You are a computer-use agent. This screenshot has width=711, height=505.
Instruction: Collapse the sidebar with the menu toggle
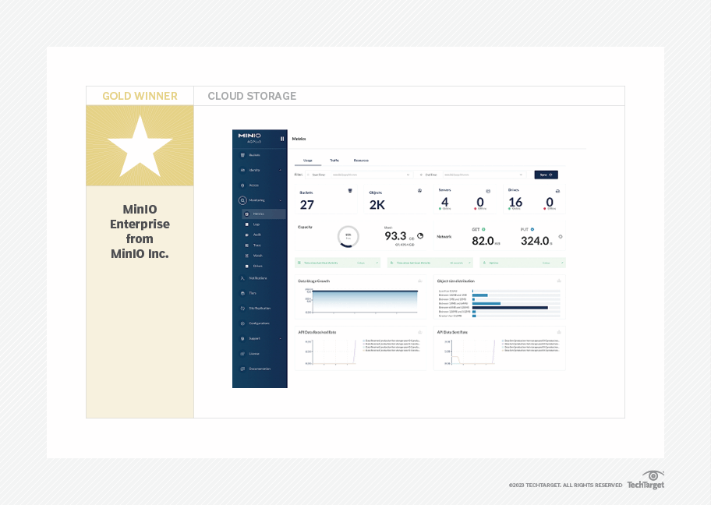tap(281, 139)
